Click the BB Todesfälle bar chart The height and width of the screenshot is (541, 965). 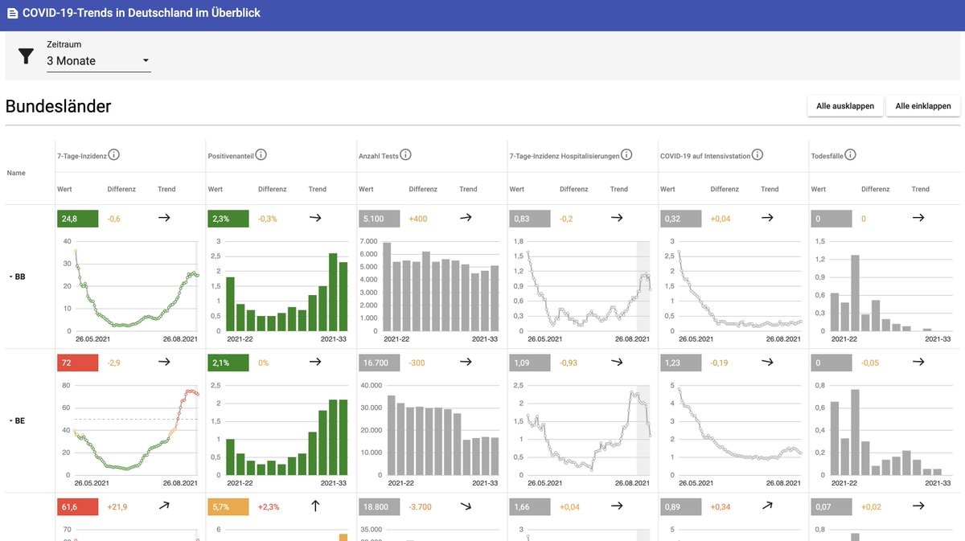pos(885,285)
